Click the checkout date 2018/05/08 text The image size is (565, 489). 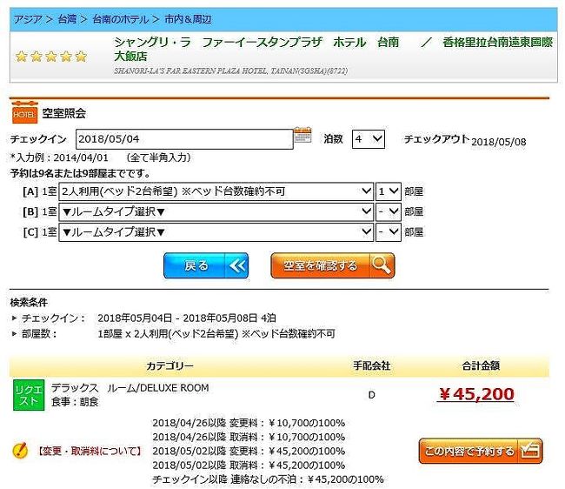point(499,142)
